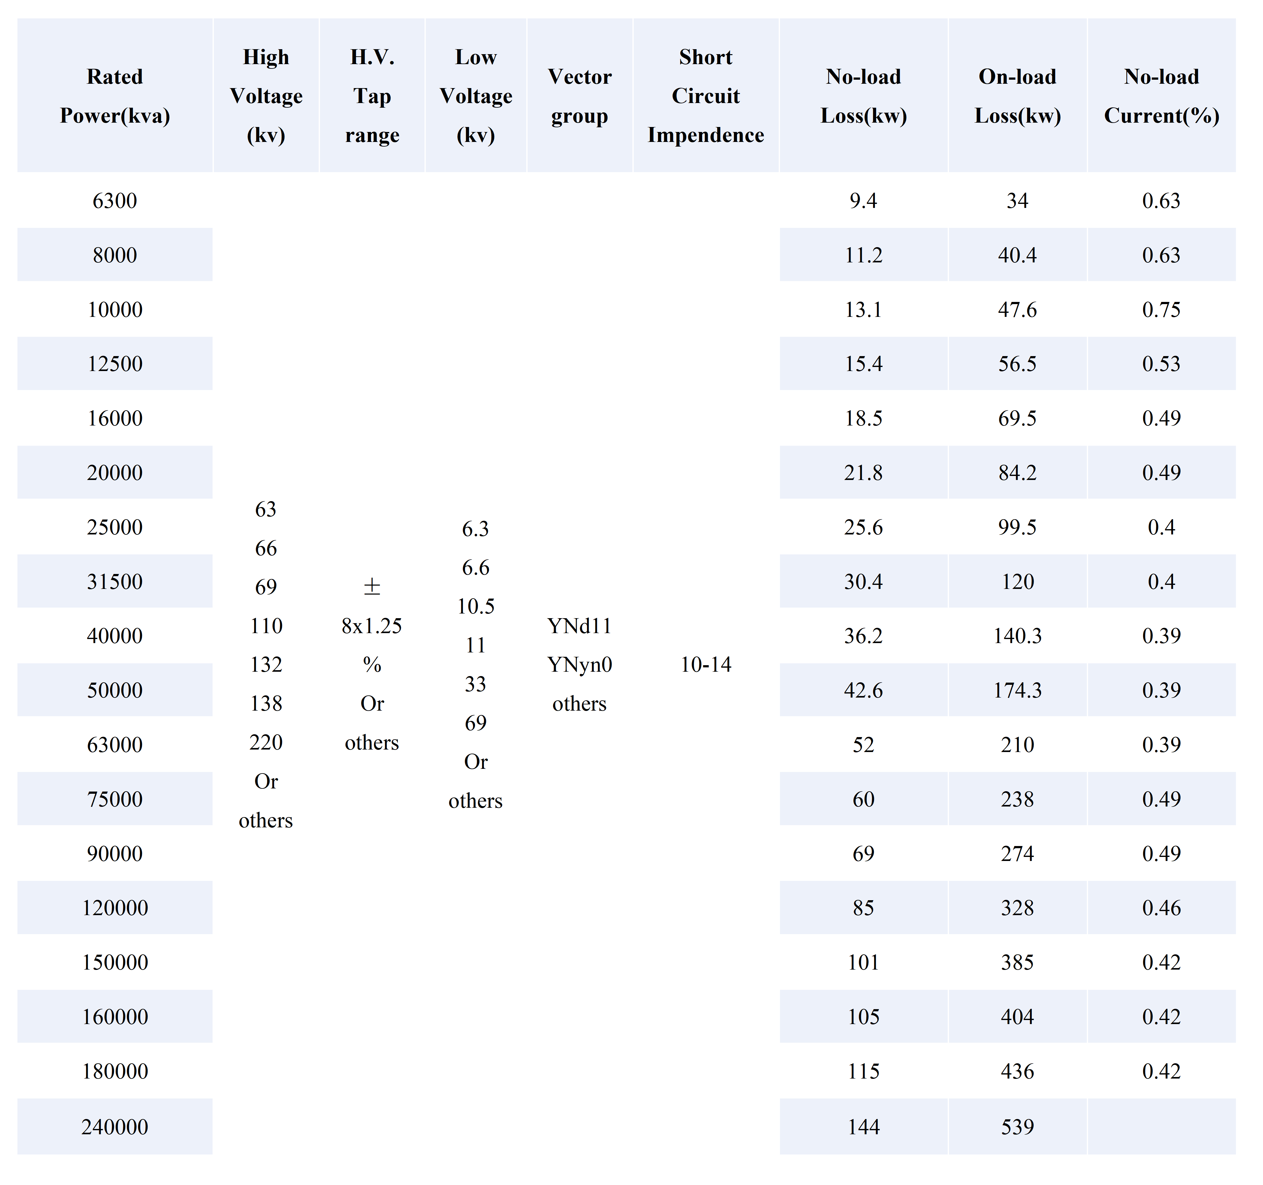Select the 150000 rated power cell
Viewport: 1263px width, 1185px height.
pyautogui.click(x=115, y=962)
